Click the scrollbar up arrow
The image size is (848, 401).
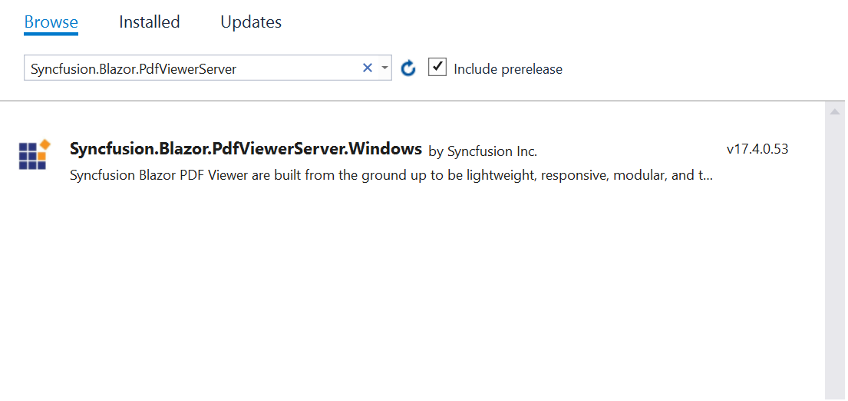click(x=835, y=111)
